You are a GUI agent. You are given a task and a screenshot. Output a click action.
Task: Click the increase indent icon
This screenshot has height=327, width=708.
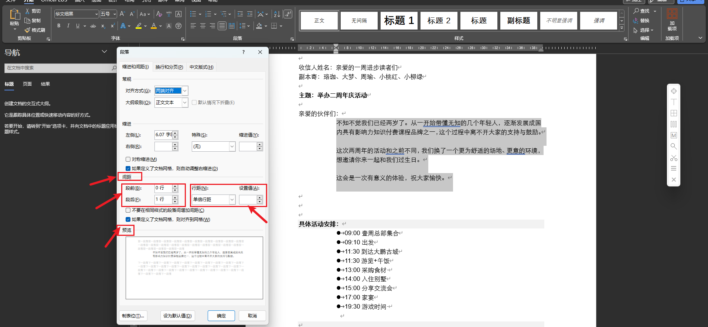click(x=250, y=14)
